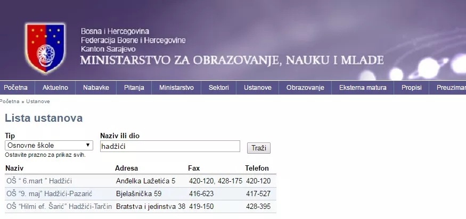Select the Ustanove menu item
This screenshot has width=466, height=219.
[x=258, y=88]
